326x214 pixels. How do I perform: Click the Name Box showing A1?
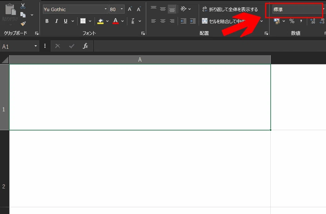(x=17, y=46)
